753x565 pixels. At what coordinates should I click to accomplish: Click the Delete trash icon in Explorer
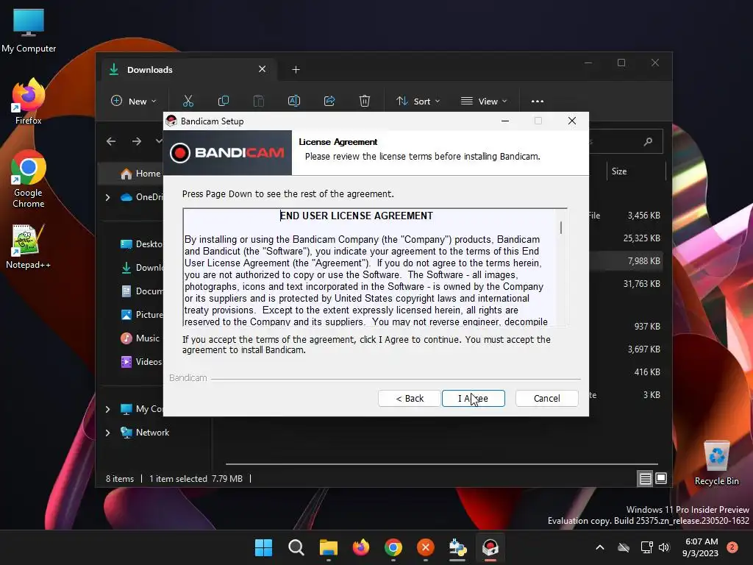[365, 101]
